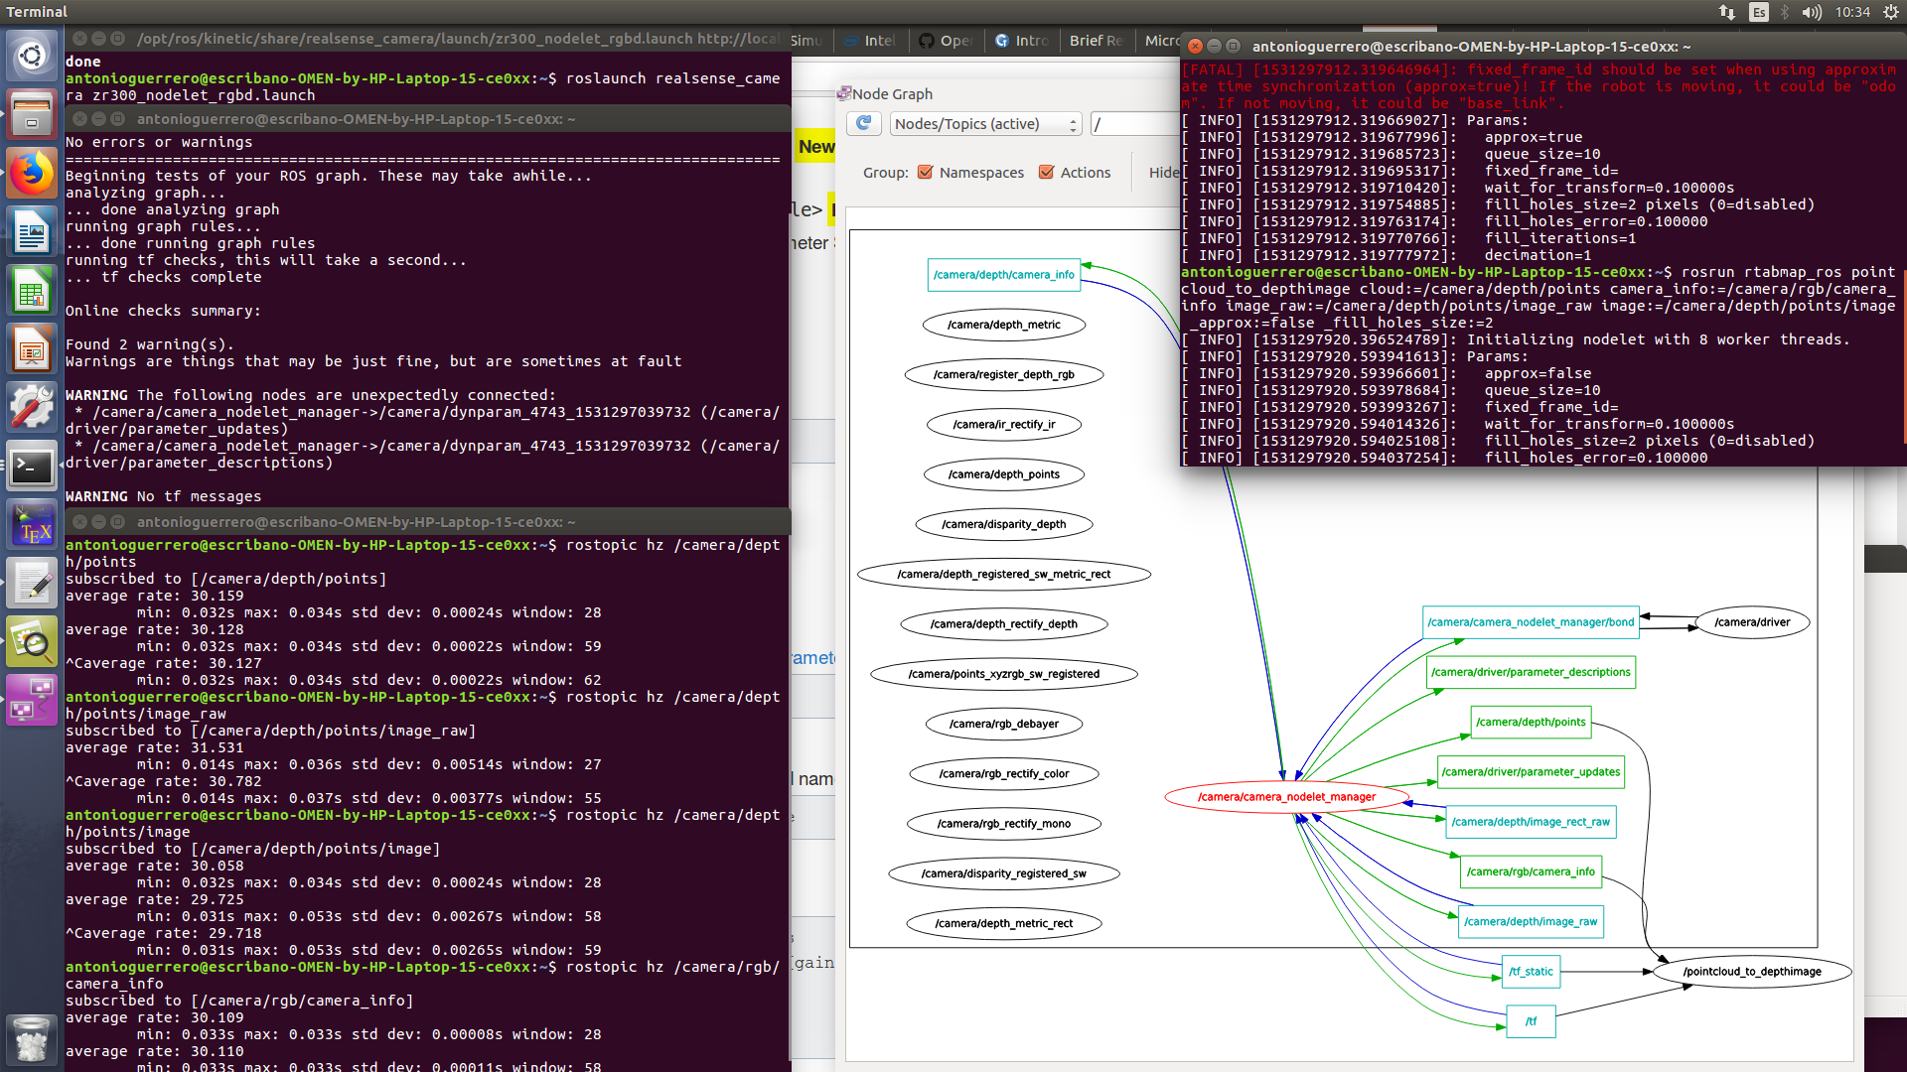The image size is (1907, 1072).
Task: Open the Trash from the launcher
Action: (32, 1039)
